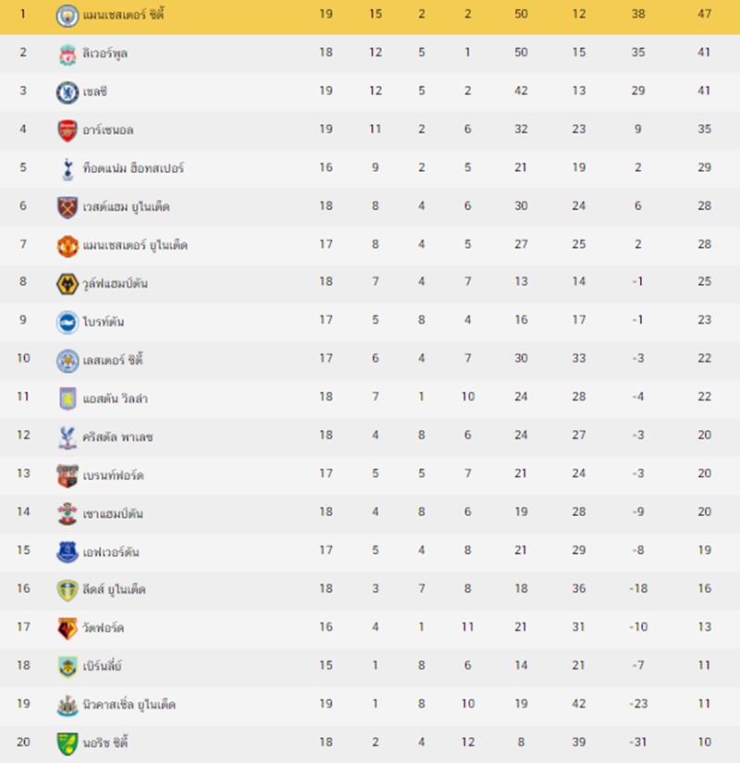Select the Brentford row in rank 13

(370, 475)
